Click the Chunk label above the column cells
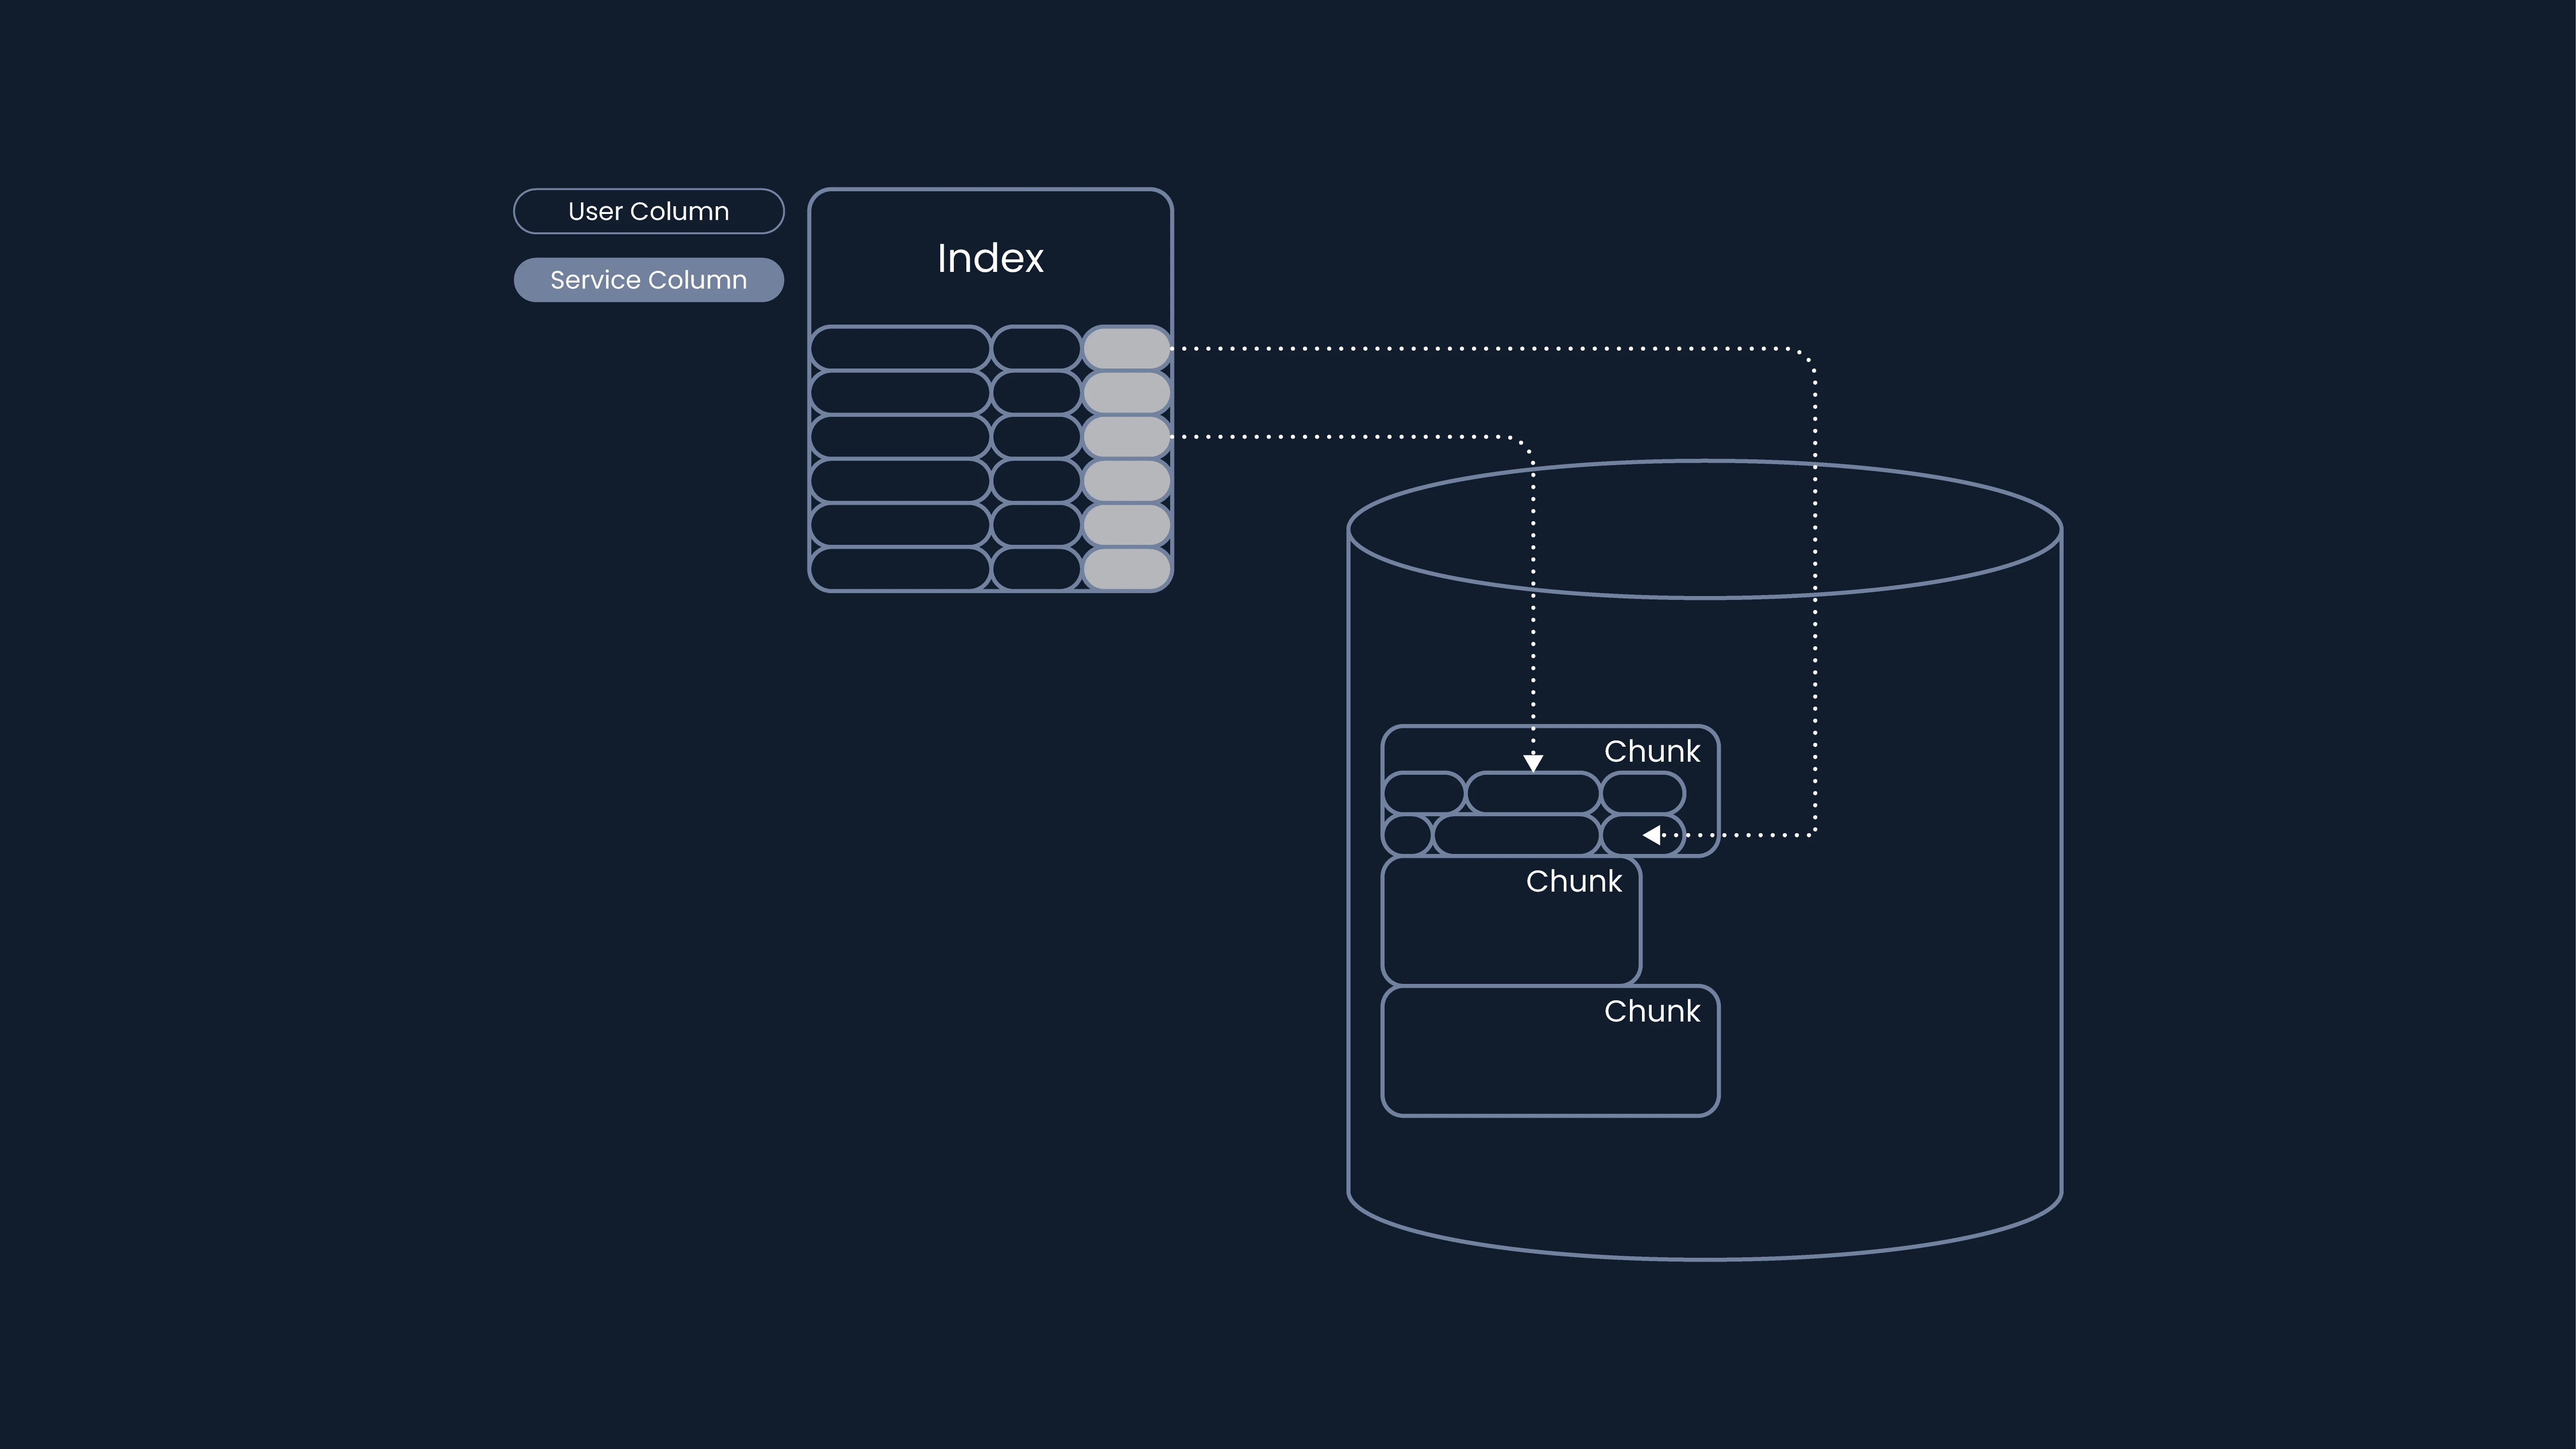The height and width of the screenshot is (1449, 2576). pyautogui.click(x=1652, y=751)
